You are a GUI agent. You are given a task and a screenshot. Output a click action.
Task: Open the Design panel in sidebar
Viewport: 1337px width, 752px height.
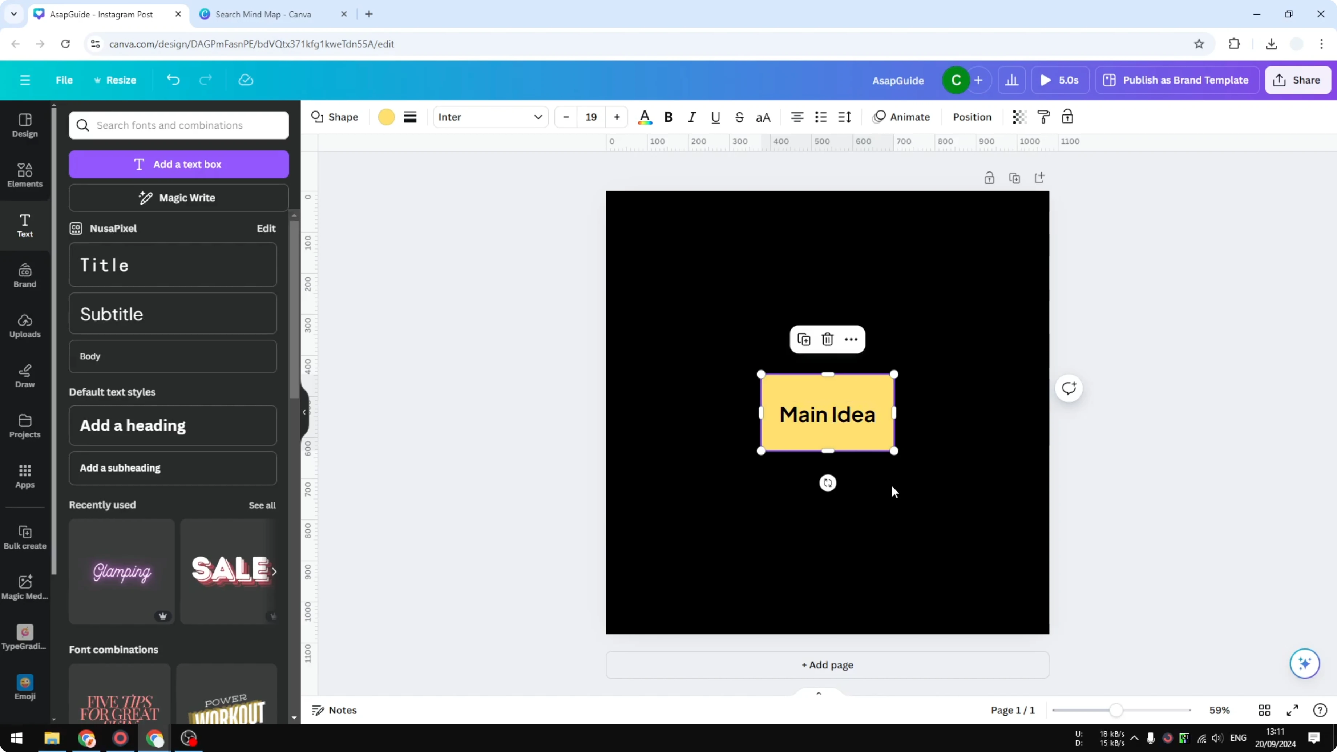point(25,125)
